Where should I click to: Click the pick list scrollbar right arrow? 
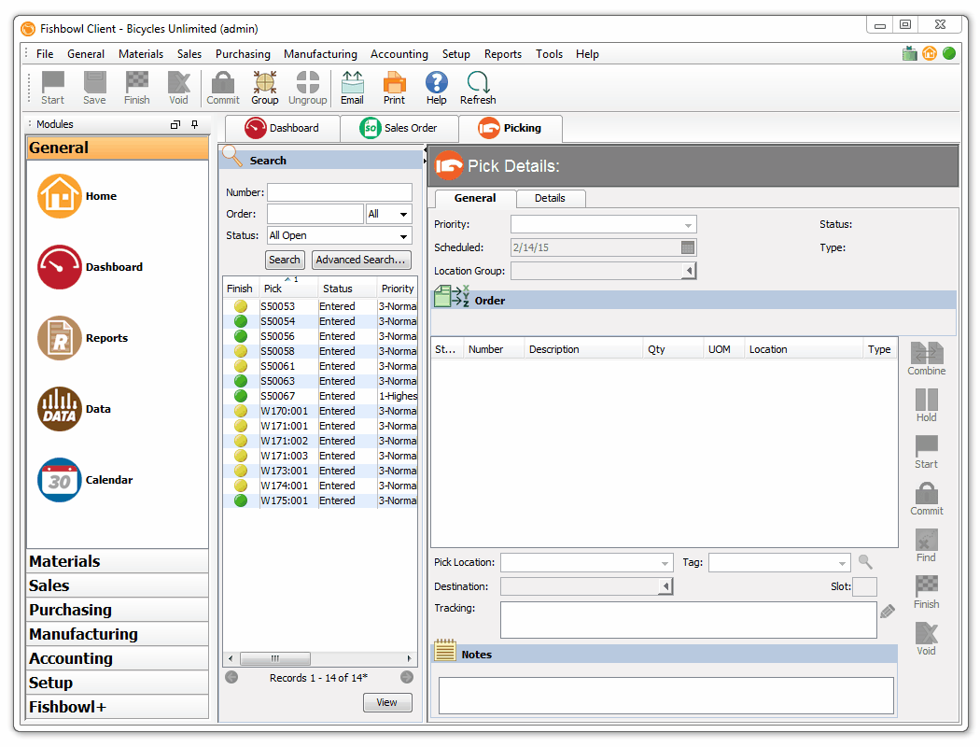pos(409,659)
